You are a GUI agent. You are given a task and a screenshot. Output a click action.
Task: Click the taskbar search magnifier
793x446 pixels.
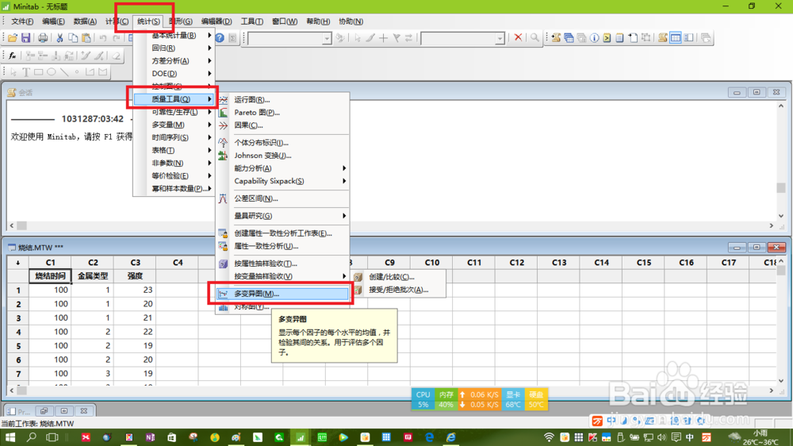point(32,437)
